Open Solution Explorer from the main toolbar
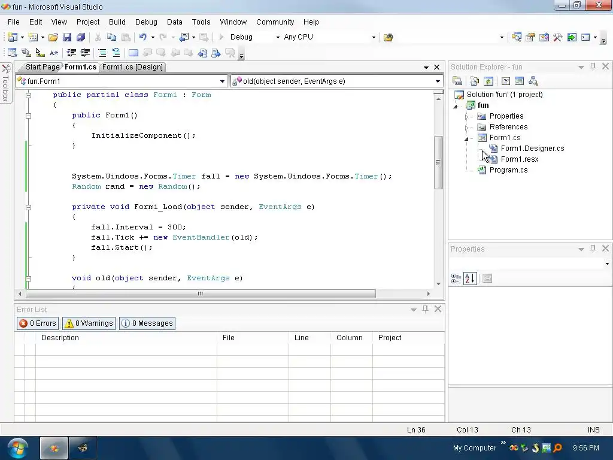Image resolution: width=613 pixels, height=460 pixels. (x=517, y=37)
